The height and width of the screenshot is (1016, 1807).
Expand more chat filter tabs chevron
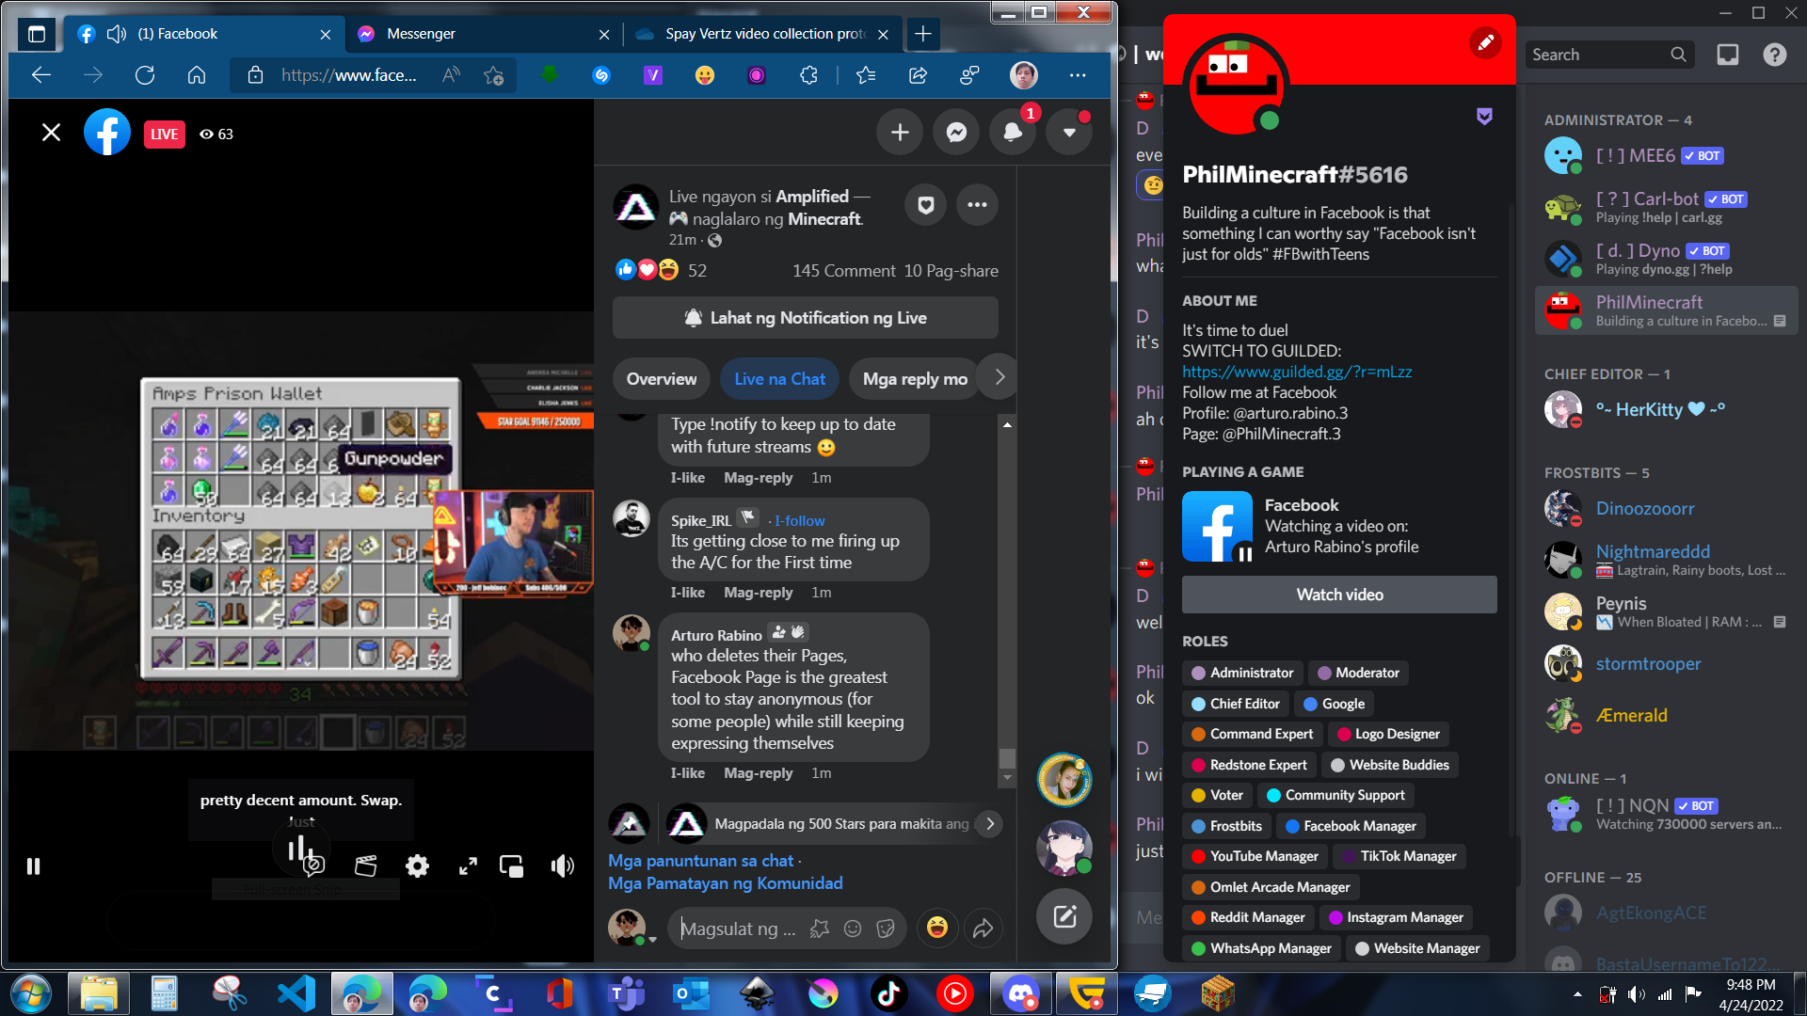click(x=999, y=377)
